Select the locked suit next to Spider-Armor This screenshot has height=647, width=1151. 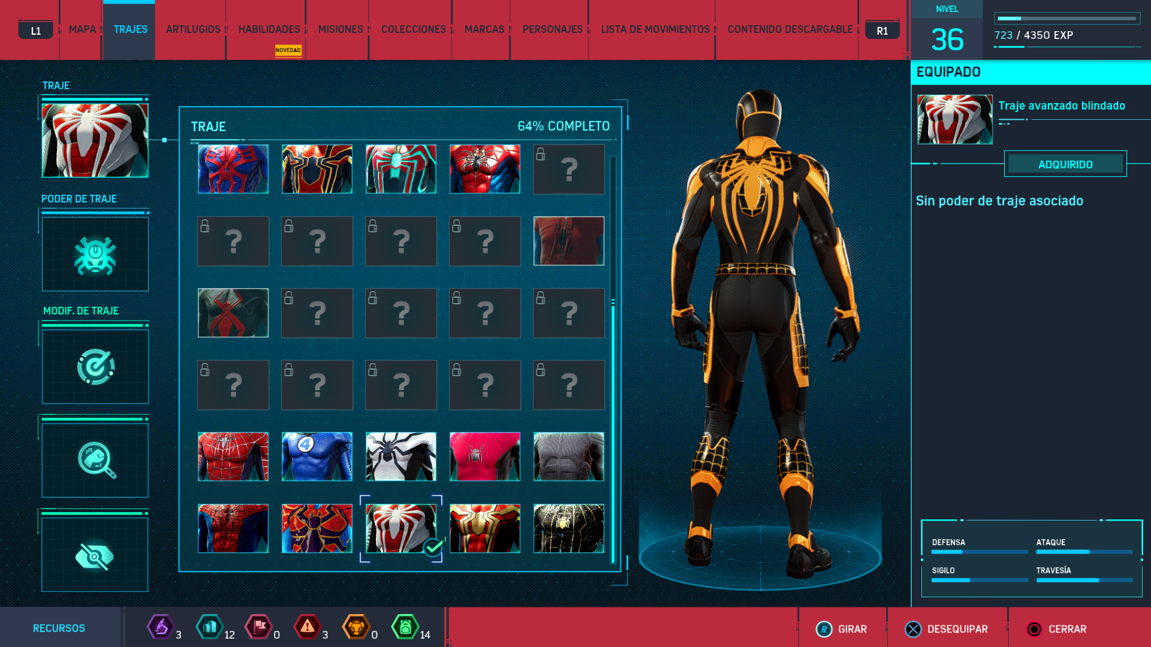(569, 169)
